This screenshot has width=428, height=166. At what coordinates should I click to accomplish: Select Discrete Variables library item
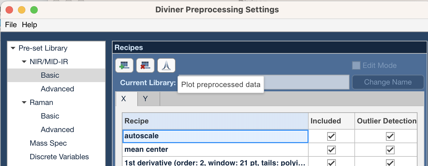[x=59, y=157]
